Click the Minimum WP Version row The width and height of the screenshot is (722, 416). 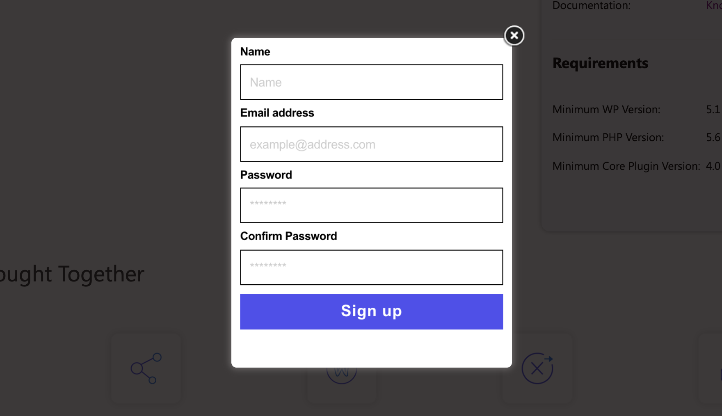point(606,110)
